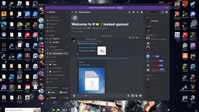Open the gift Nitro icon in message bar

coord(128,96)
